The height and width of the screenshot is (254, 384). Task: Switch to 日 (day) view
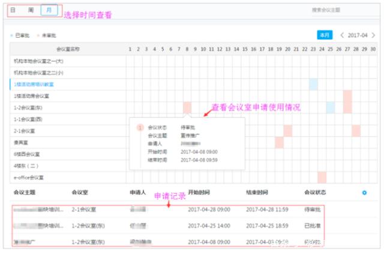point(13,10)
